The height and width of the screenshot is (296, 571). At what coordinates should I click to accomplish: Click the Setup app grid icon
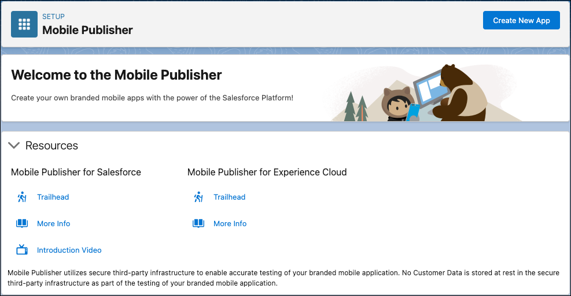point(24,24)
